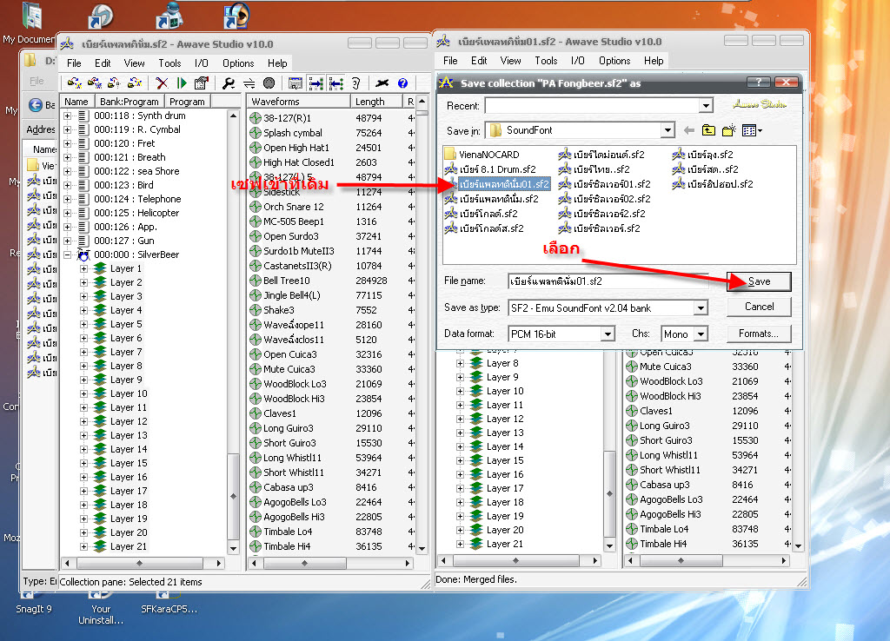This screenshot has height=641, width=890.
Task: Click the ear audition toolbar icon
Action: [355, 83]
